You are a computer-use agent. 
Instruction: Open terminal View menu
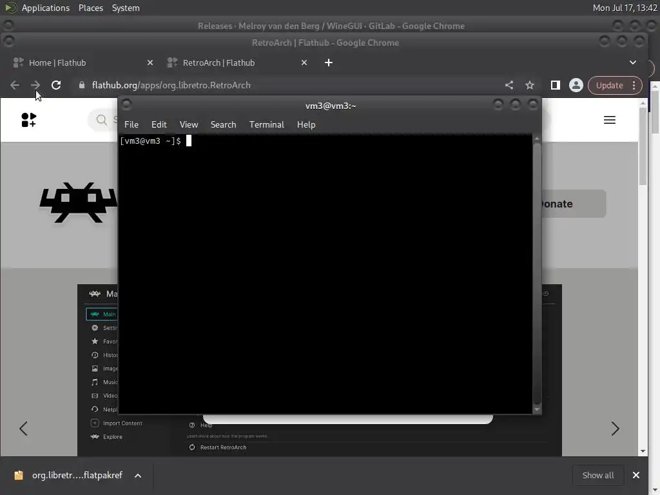click(x=189, y=124)
